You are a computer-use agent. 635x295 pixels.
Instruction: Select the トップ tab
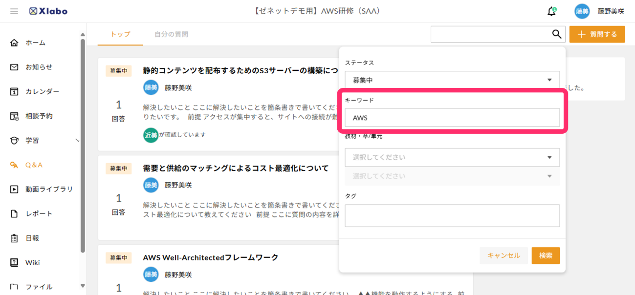pos(120,35)
